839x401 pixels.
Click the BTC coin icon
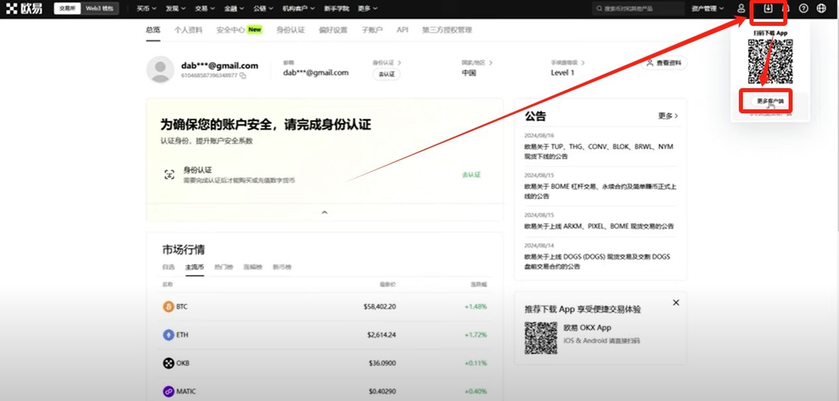click(x=168, y=307)
